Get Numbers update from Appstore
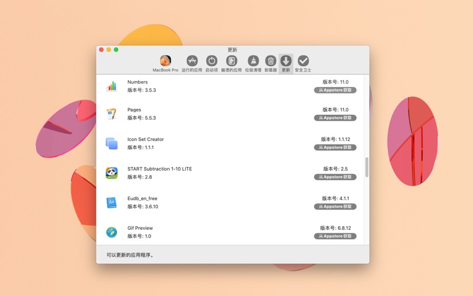Viewport: 473px width, 296px height. (x=335, y=91)
